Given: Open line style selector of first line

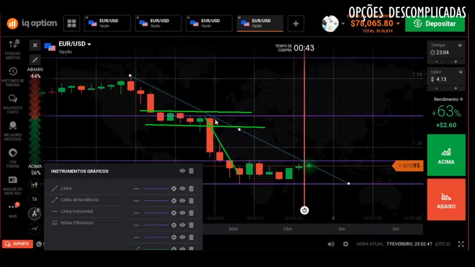Looking at the screenshot, I should pyautogui.click(x=137, y=188).
